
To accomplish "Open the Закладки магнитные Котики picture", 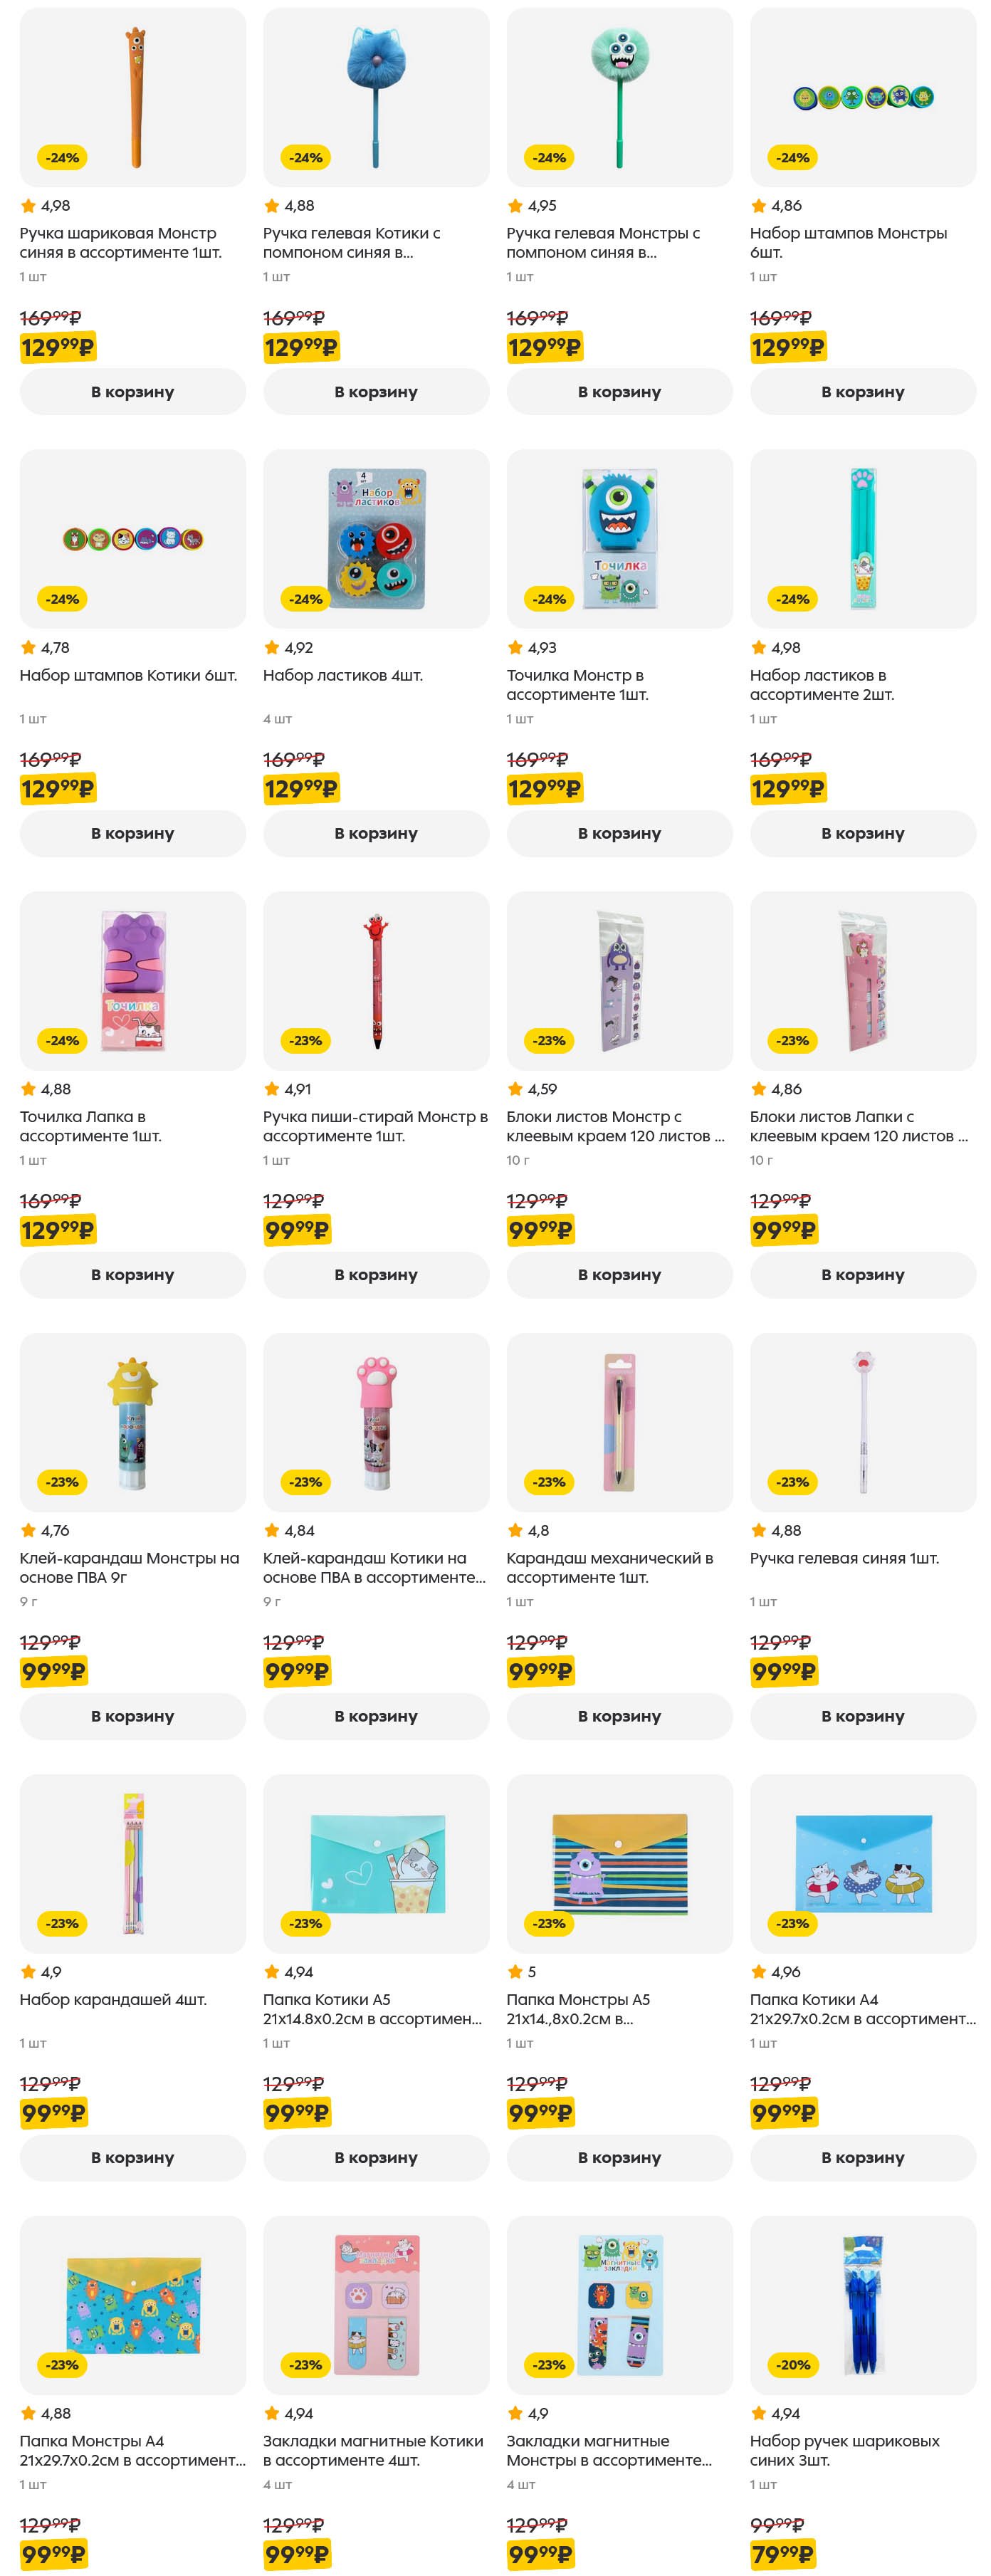I will (x=376, y=2304).
